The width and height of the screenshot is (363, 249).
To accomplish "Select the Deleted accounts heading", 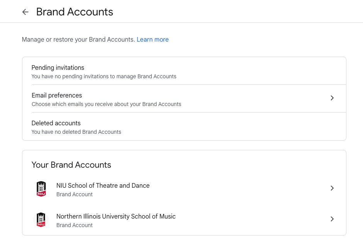I will click(x=56, y=123).
